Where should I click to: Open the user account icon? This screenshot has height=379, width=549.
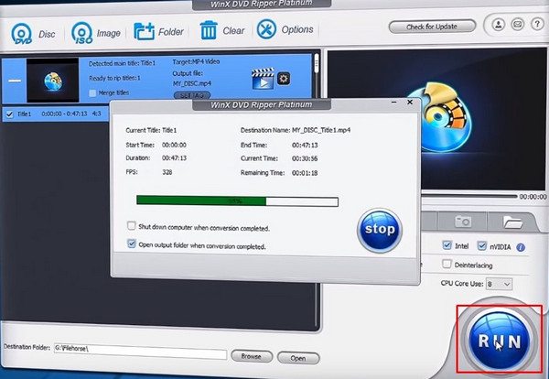click(498, 25)
